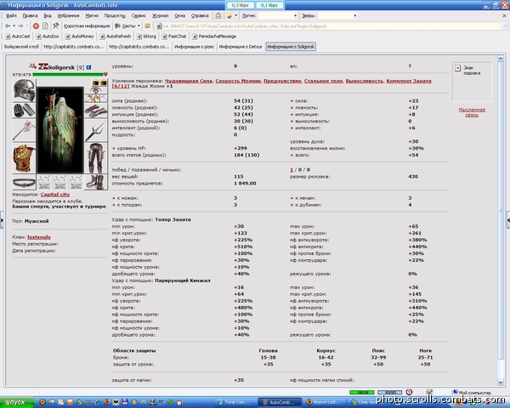
Task: Click the equipped leggings item icon
Action: click(x=96, y=158)
